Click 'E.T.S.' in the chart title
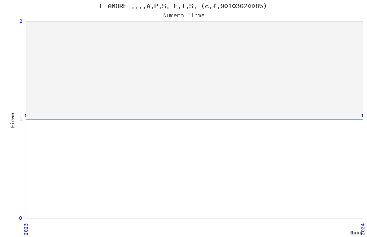The width and height of the screenshot is (367, 237). 185,6
